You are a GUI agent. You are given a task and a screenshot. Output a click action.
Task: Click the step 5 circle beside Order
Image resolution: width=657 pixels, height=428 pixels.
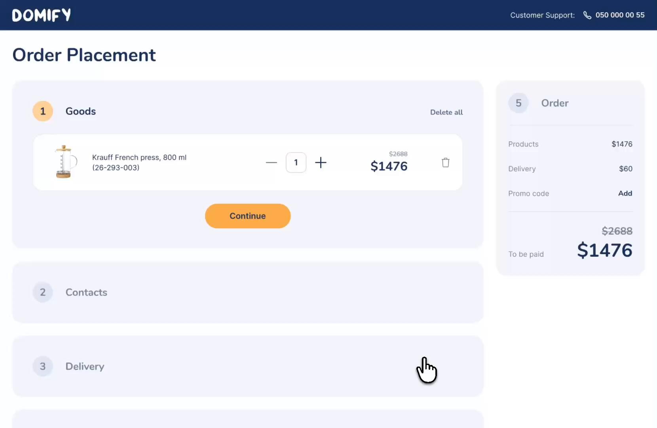coord(518,103)
